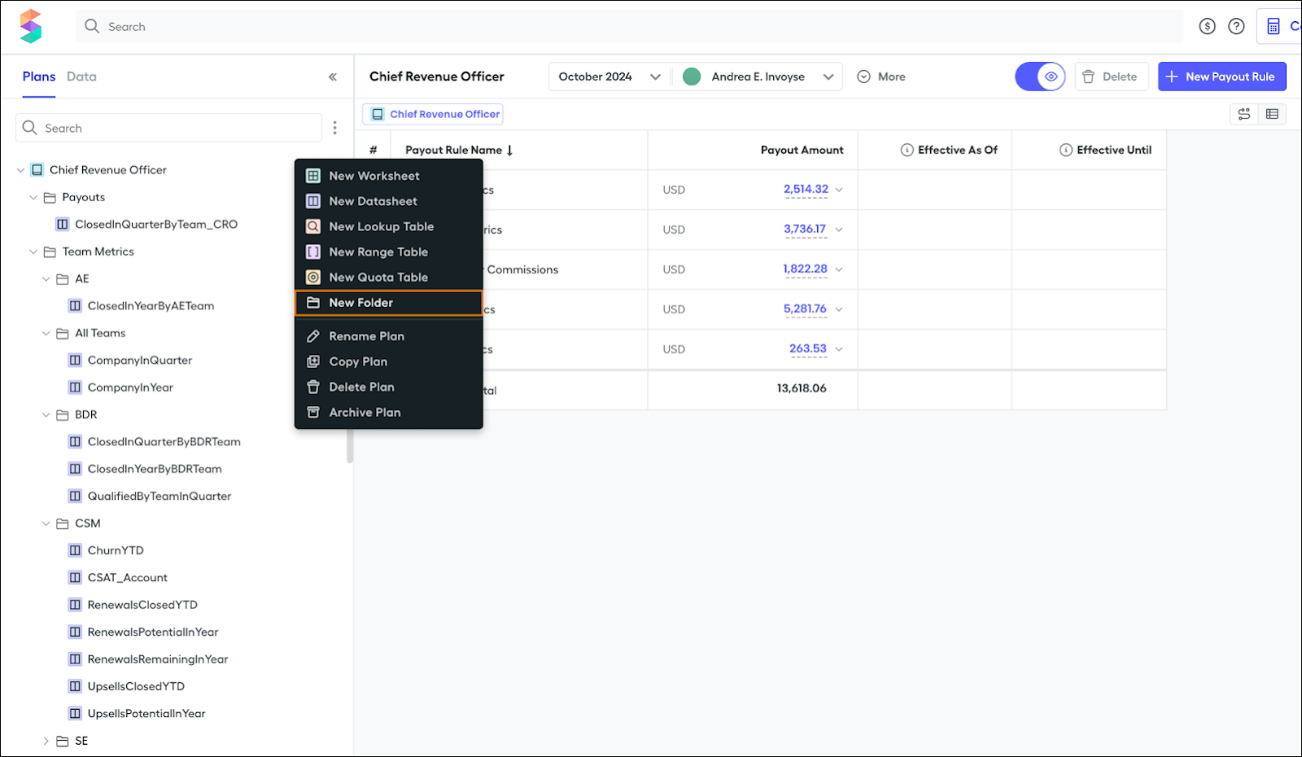Viewport: 1302px width, 757px height.
Task: Select New Folder in the menu
Action: pos(389,303)
